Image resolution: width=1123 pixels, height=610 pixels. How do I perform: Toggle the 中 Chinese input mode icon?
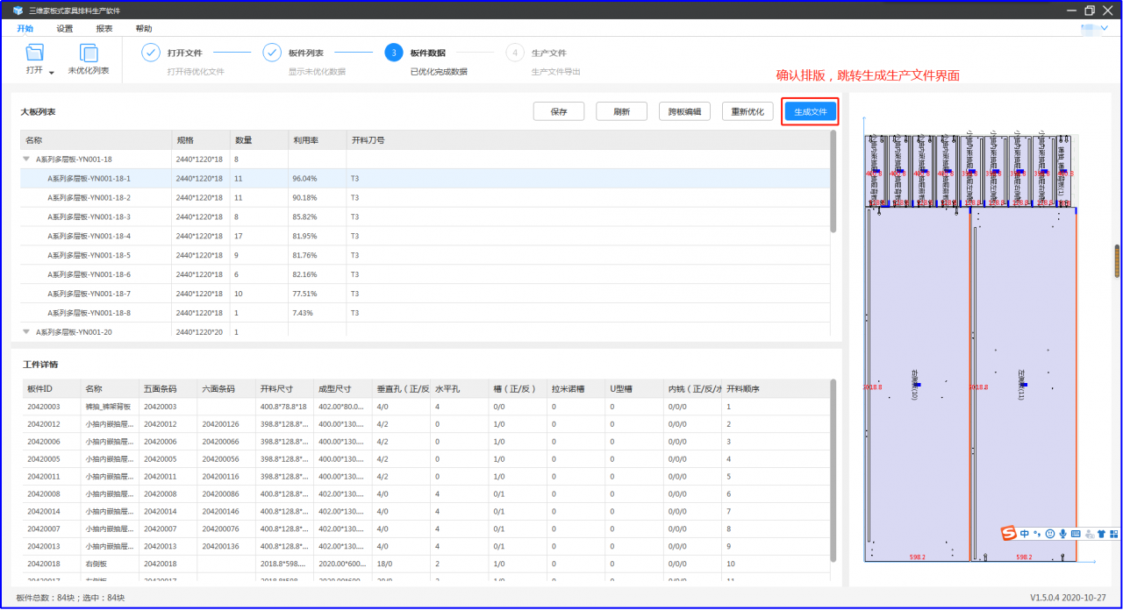coord(1024,533)
